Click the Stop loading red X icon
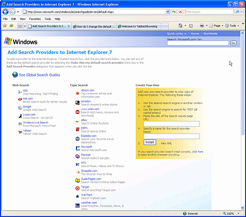246x217 pixels. (180, 11)
